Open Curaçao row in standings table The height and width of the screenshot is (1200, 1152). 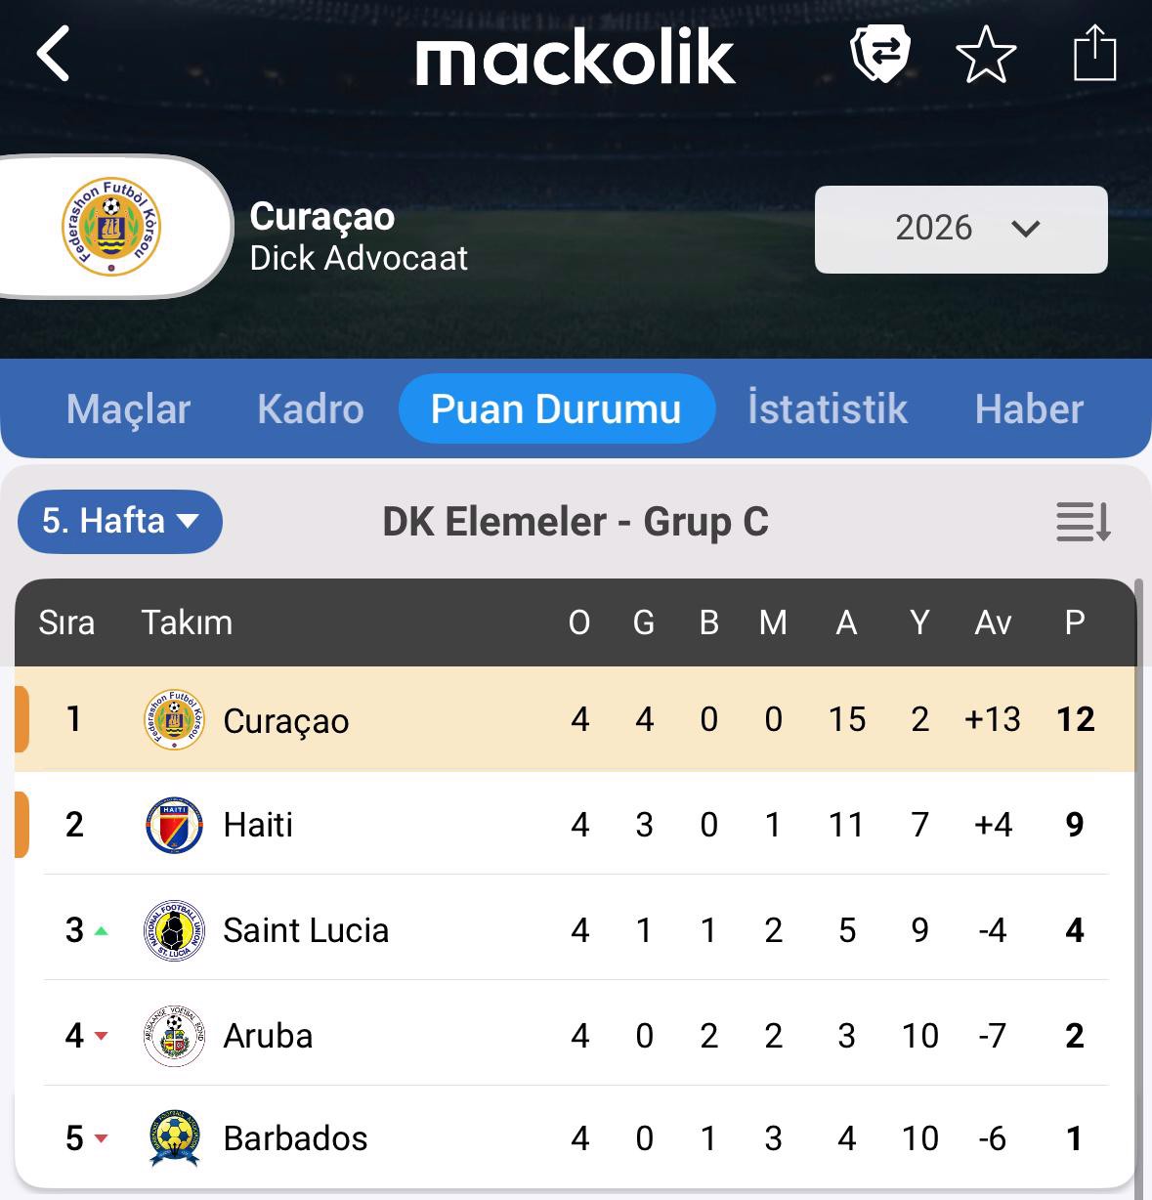coord(285,721)
